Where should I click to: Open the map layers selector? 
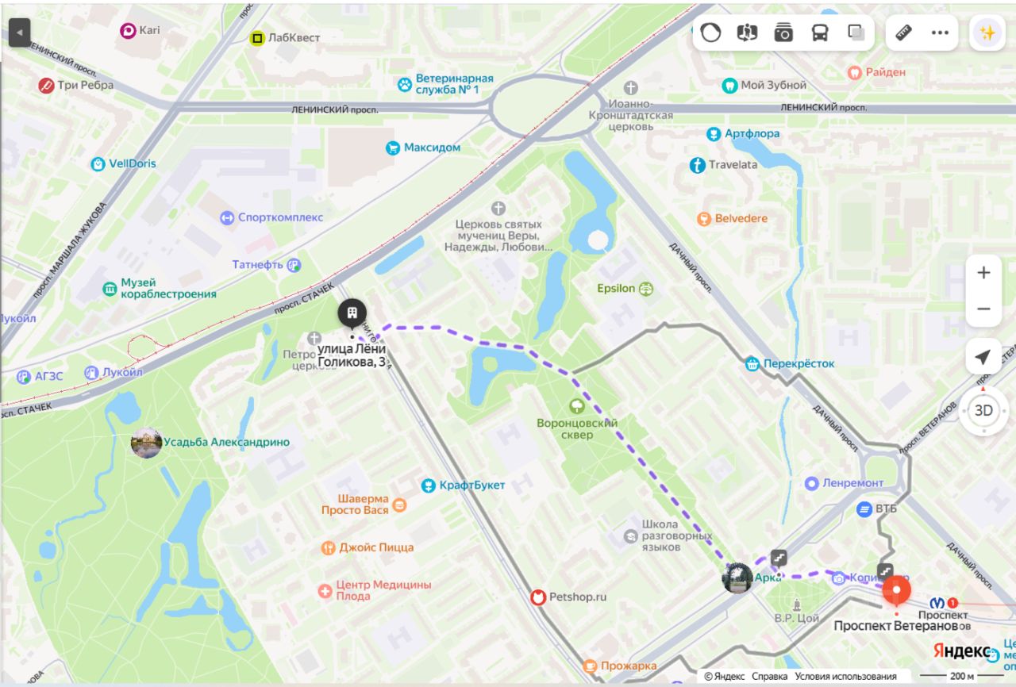[x=856, y=33]
